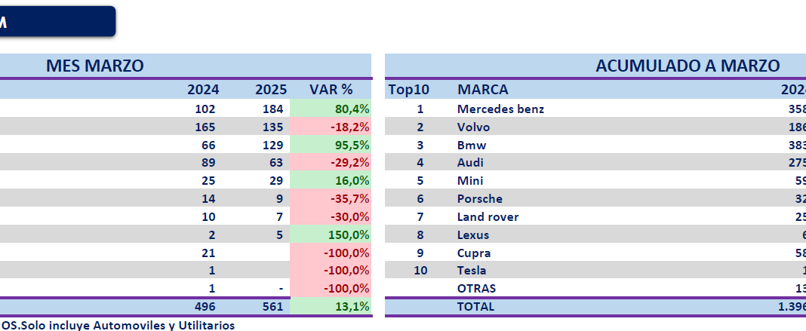This screenshot has width=806, height=331.
Task: Select the Land rover brand cell
Action: pyautogui.click(x=488, y=217)
